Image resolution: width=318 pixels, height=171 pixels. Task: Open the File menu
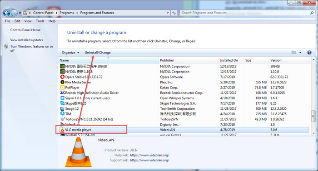[8, 21]
